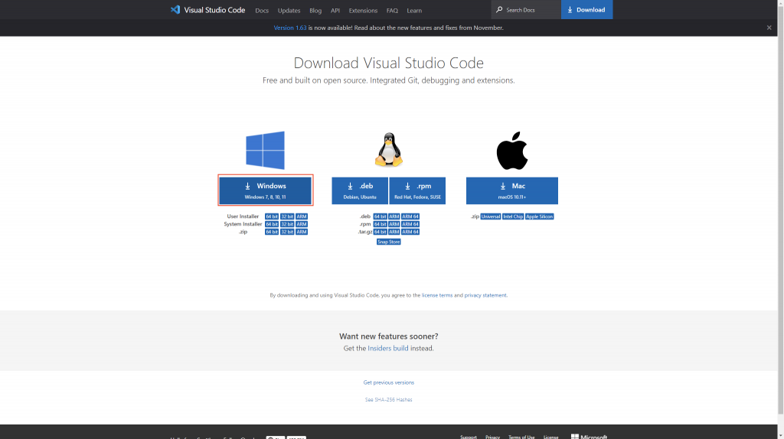Choose the Mac Intel Chip .zip
This screenshot has height=439, width=784.
tap(513, 216)
